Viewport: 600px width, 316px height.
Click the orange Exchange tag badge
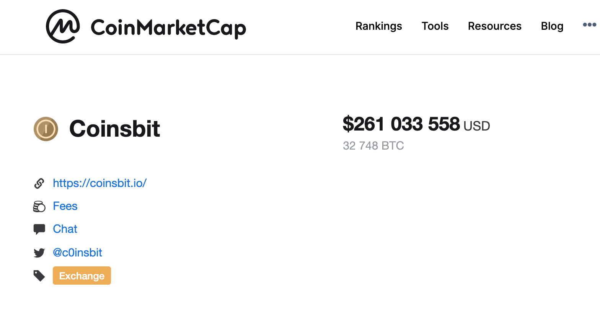pos(82,276)
